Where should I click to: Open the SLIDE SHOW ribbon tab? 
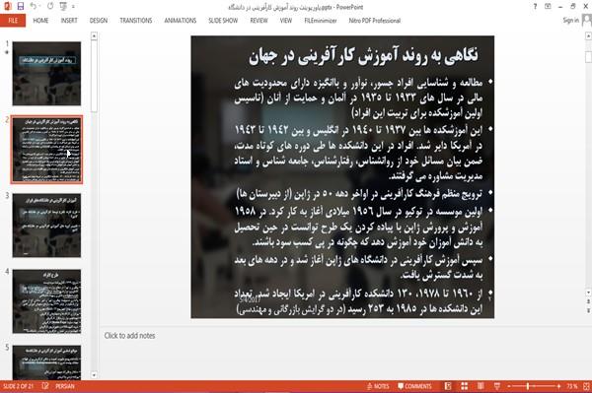[223, 21]
